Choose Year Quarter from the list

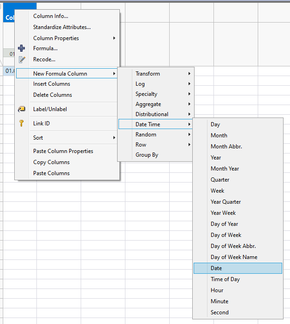point(225,202)
